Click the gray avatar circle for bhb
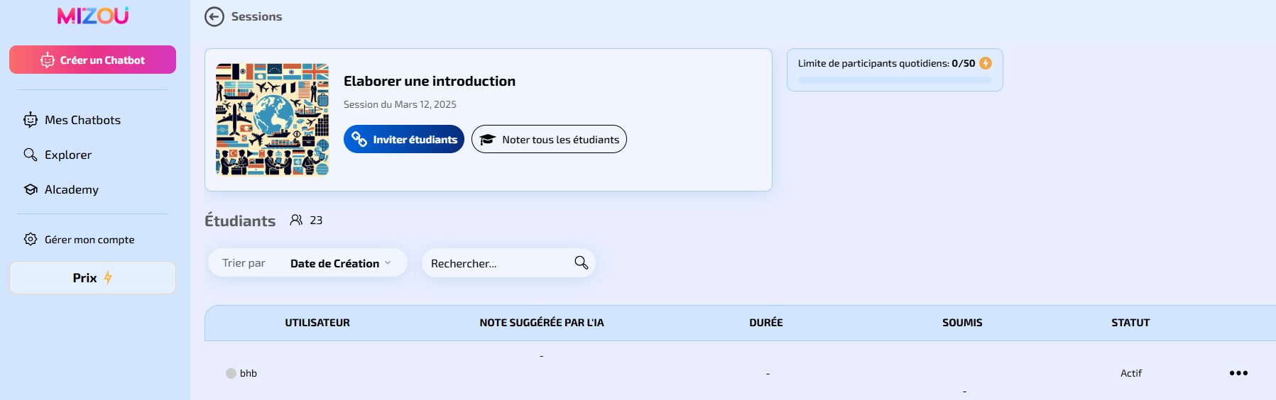This screenshot has width=1276, height=400. click(x=231, y=373)
